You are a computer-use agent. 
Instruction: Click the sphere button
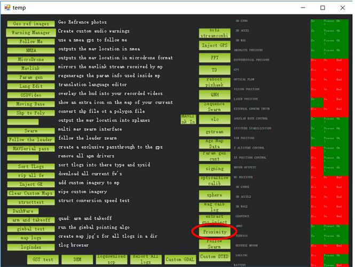[x=215, y=195]
